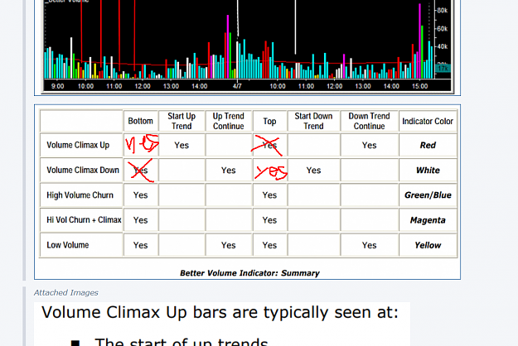Click 'Yes' under Up Trend Continue for Volume Climax Down
Screen dimensions: 518x346
(228, 171)
